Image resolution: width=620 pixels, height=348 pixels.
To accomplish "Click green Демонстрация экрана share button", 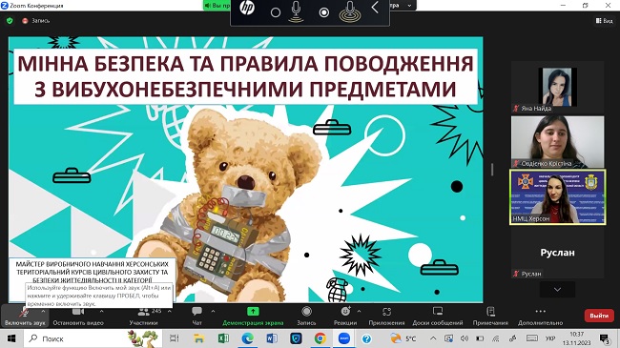I will click(x=253, y=316).
